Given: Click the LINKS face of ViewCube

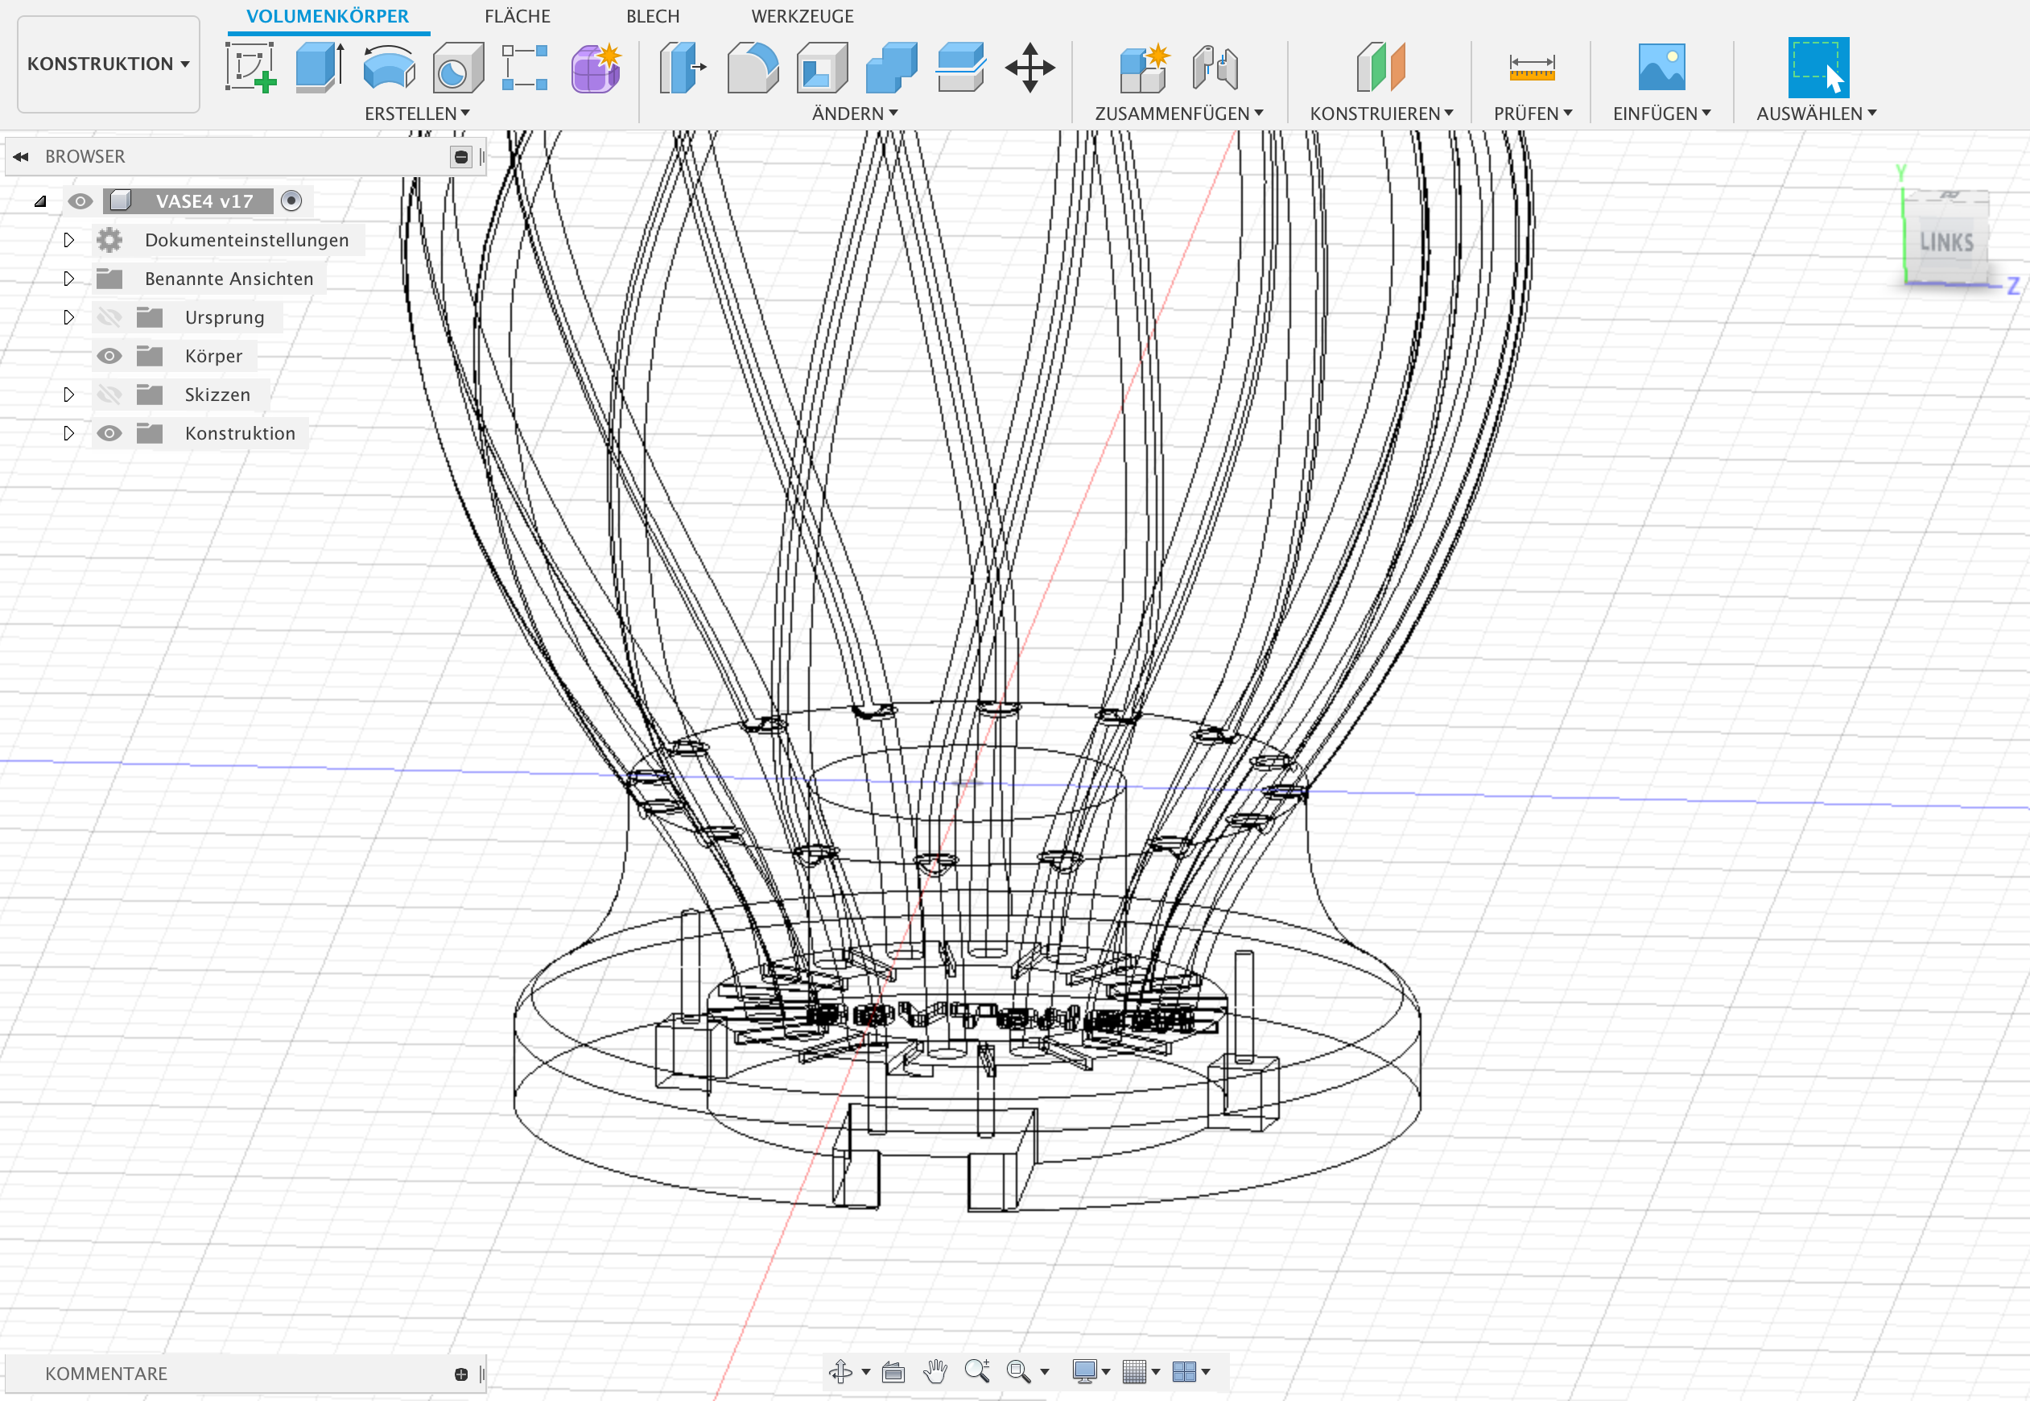Looking at the screenshot, I should pos(1946,242).
